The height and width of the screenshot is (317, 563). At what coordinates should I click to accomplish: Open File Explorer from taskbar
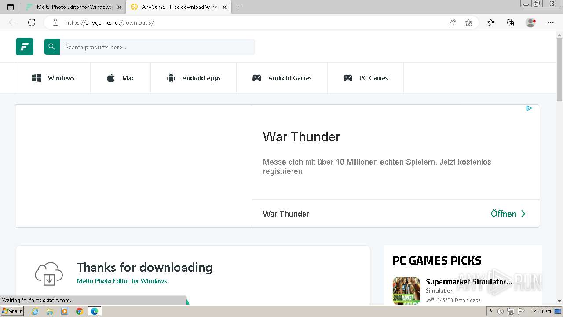(x=50, y=311)
